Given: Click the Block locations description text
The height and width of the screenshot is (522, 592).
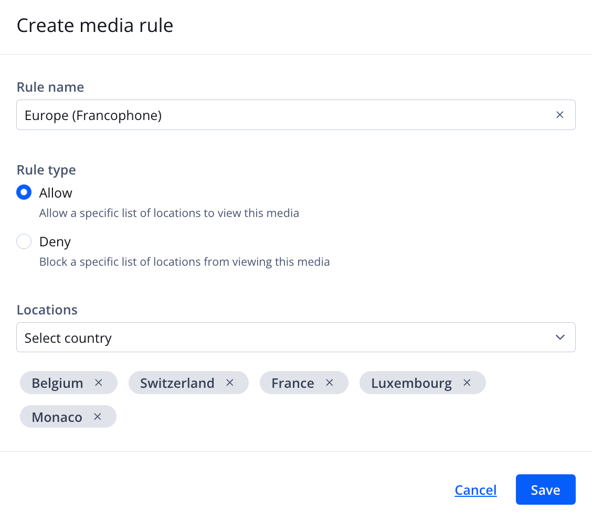Looking at the screenshot, I should pos(185,262).
